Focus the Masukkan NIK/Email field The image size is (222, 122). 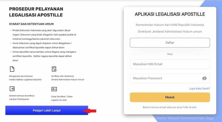tap(170, 64)
